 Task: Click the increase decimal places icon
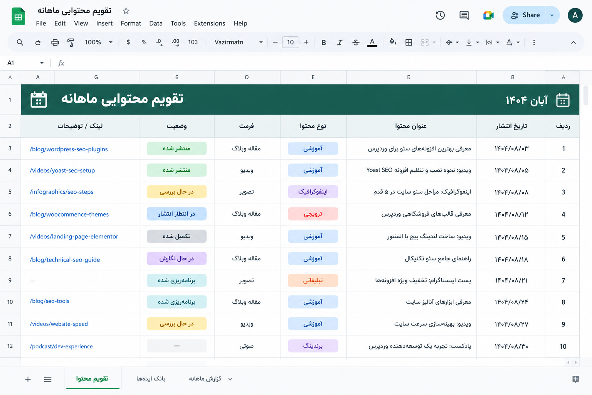pos(176,42)
